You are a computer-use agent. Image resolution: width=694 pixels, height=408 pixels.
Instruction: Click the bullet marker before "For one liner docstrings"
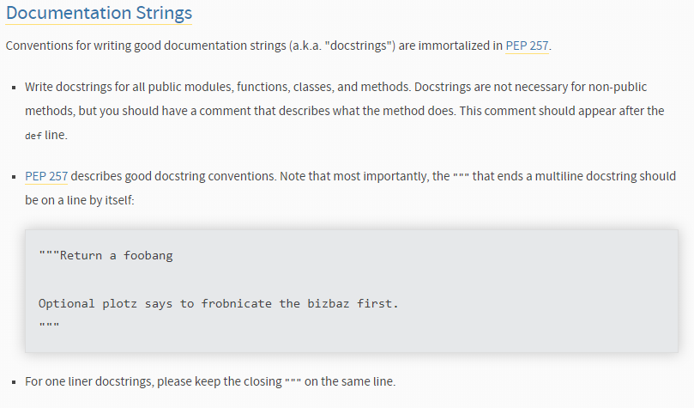pos(13,381)
